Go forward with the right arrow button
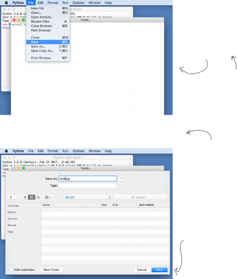This screenshot has width=237, height=279. (17, 197)
